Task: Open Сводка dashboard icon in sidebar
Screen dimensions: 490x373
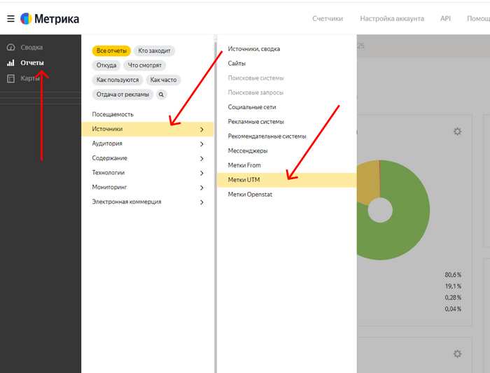Action: click(x=10, y=48)
